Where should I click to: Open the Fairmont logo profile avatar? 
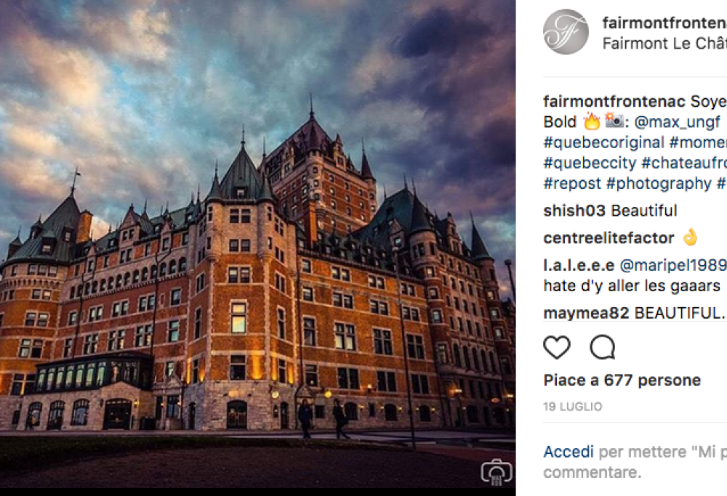pyautogui.click(x=566, y=32)
